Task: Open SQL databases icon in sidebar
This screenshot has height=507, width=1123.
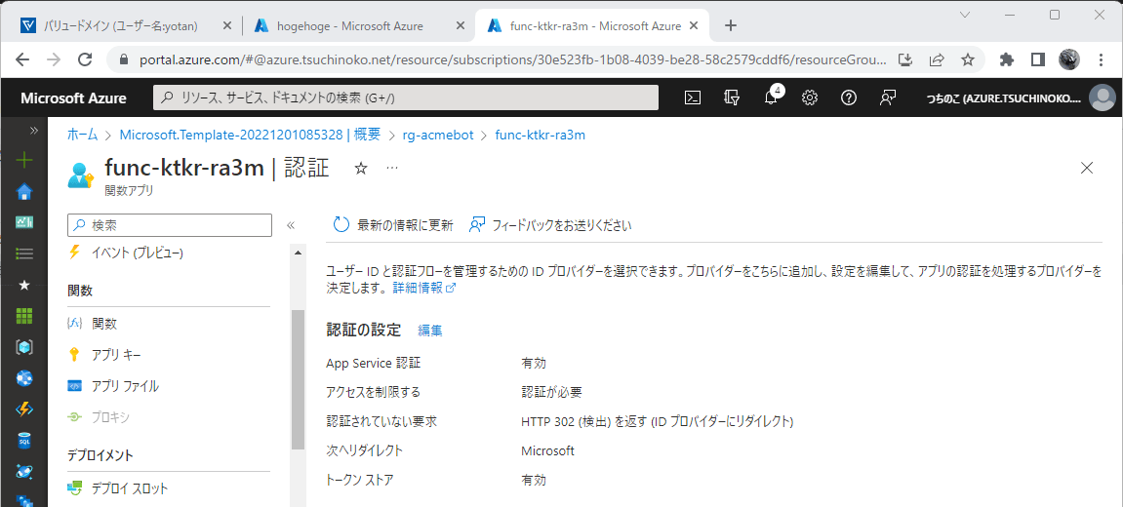Action: [24, 440]
